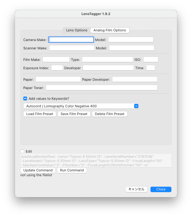Image resolution: width=192 pixels, height=217 pixels.
Task: Toggle the Add values to Keywords switch
Action: (25, 98)
